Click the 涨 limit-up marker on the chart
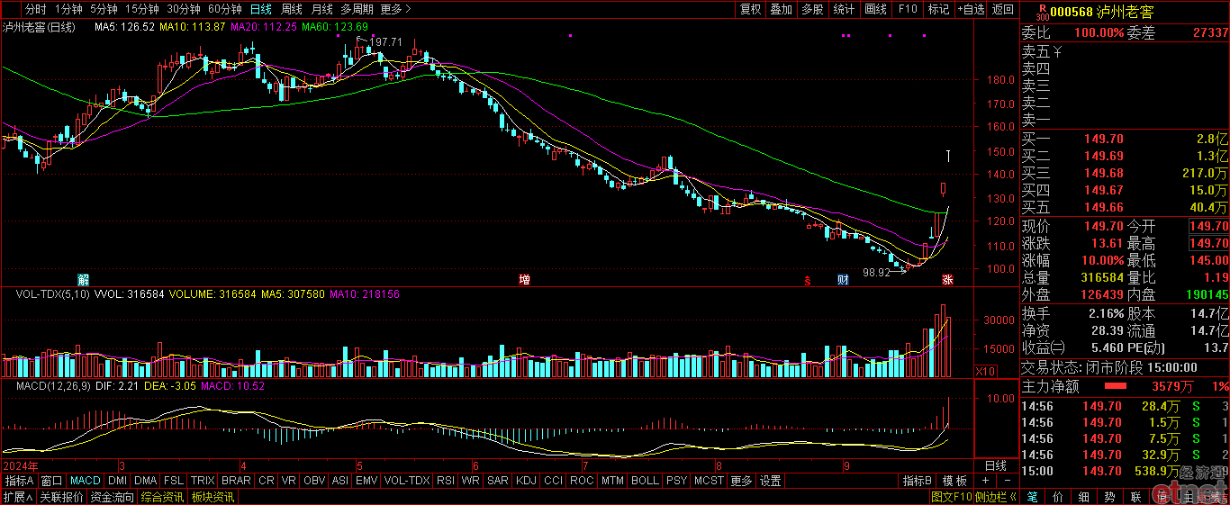The image size is (1230, 505). (947, 280)
